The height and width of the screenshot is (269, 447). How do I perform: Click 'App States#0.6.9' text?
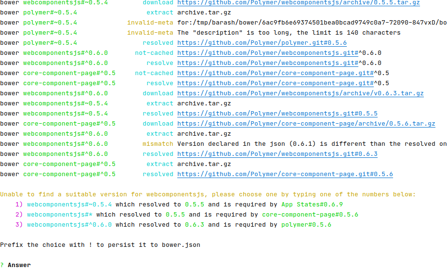312,205
